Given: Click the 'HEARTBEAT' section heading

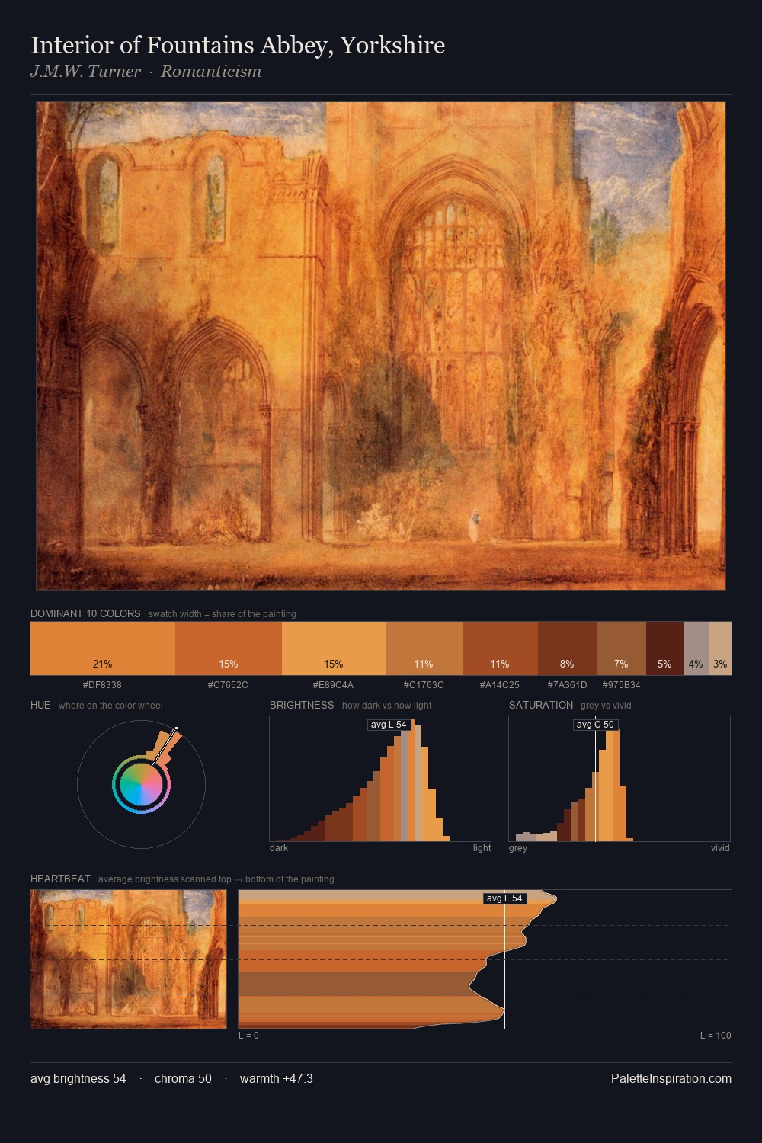Looking at the screenshot, I should tap(60, 879).
